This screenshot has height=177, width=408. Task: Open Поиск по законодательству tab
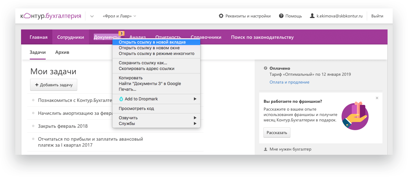pyautogui.click(x=262, y=37)
